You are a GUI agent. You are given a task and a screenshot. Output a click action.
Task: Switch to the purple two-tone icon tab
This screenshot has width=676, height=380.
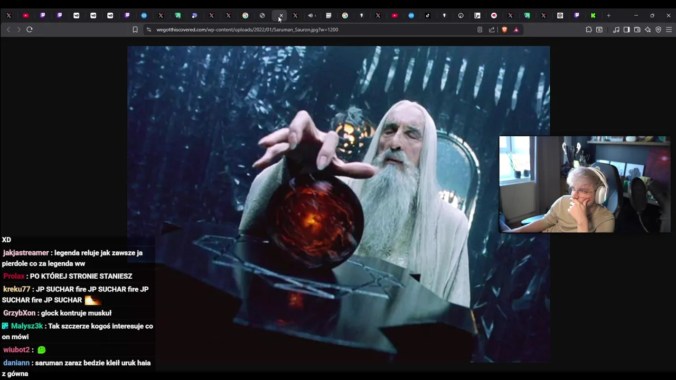pyautogui.click(x=194, y=15)
